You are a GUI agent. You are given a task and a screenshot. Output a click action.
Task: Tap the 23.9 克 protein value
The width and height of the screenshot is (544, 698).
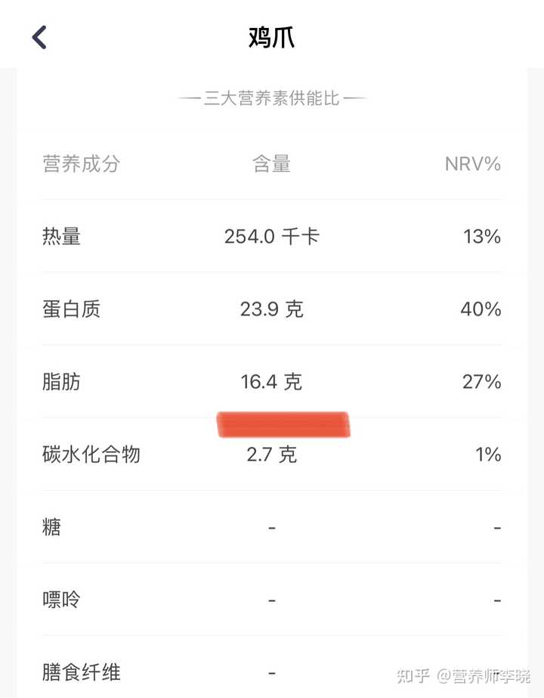click(x=271, y=309)
